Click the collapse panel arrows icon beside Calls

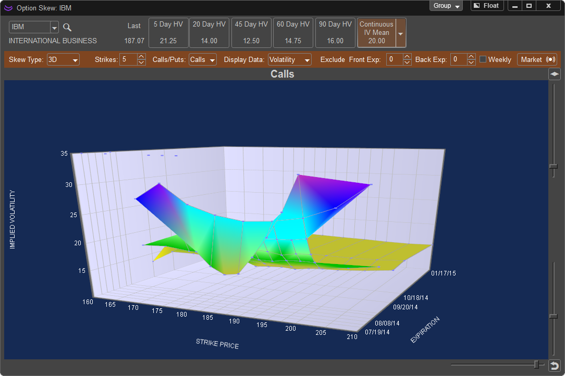coord(554,74)
